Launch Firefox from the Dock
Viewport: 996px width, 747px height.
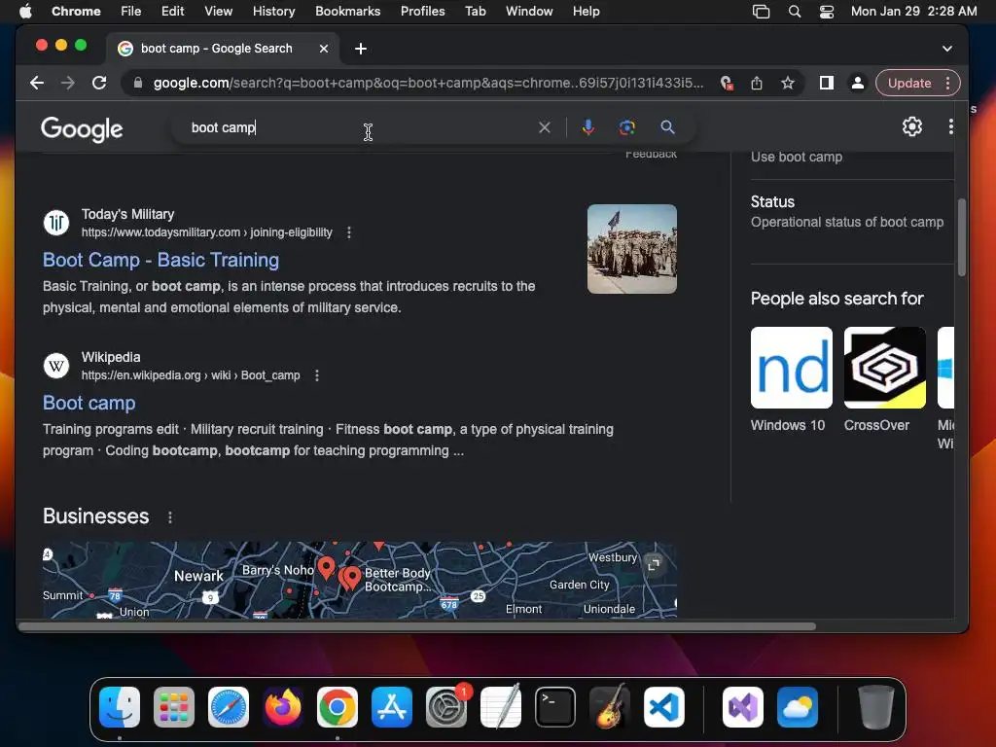coord(283,707)
